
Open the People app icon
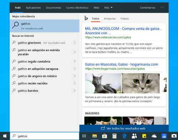pos(134,136)
